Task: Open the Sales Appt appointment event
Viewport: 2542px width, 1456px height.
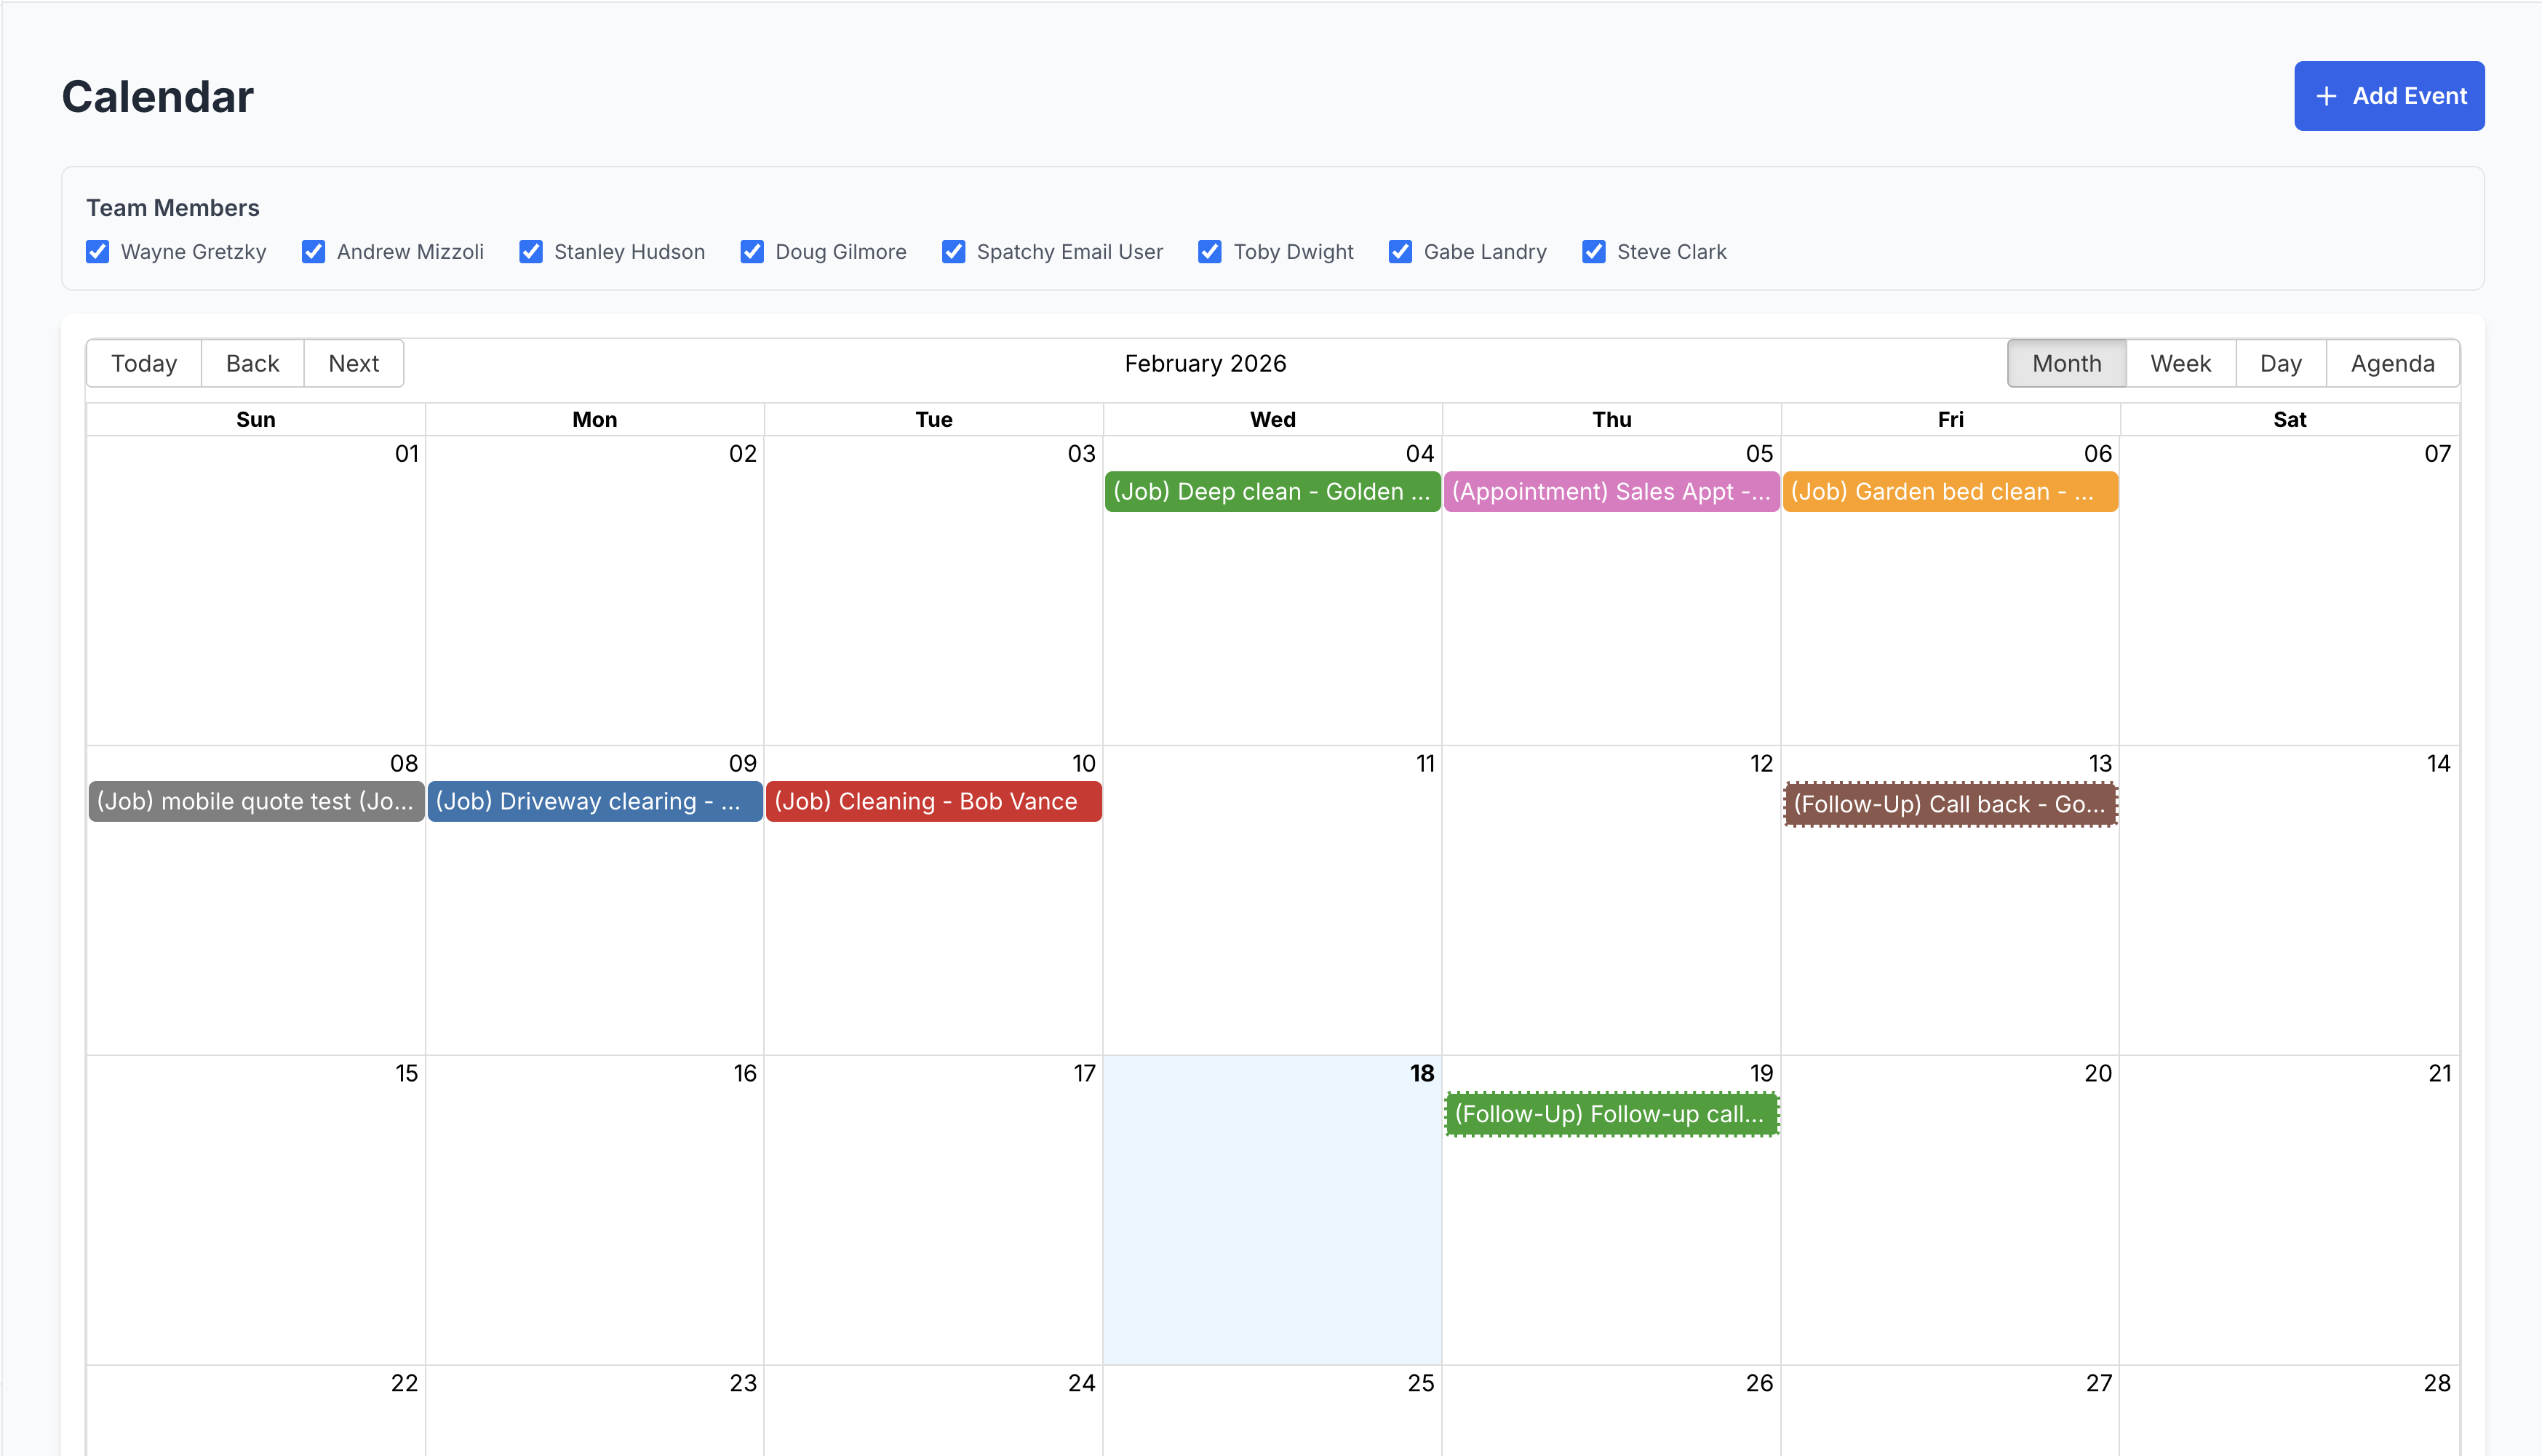Action: click(1611, 492)
